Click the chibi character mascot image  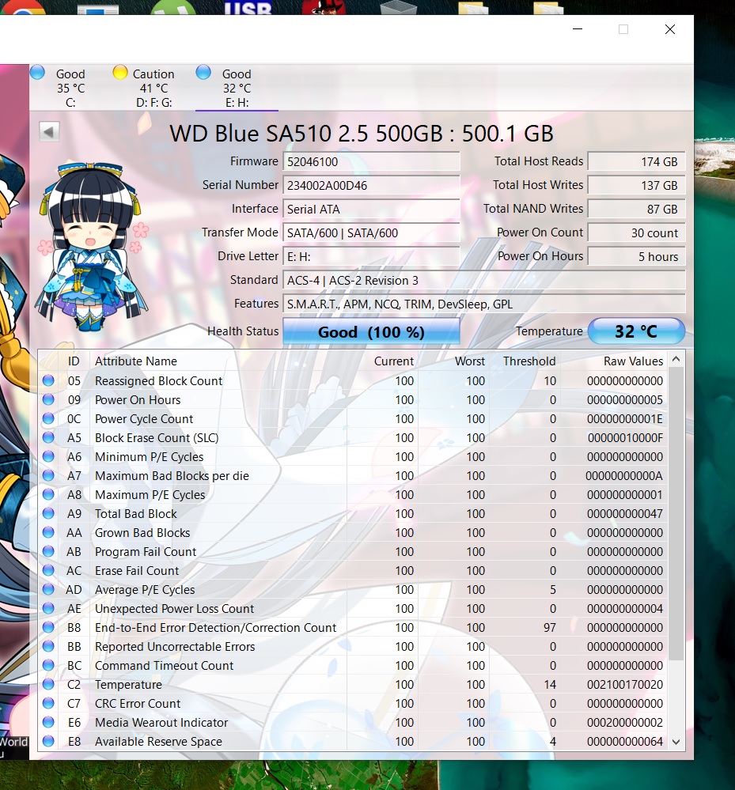pos(91,247)
